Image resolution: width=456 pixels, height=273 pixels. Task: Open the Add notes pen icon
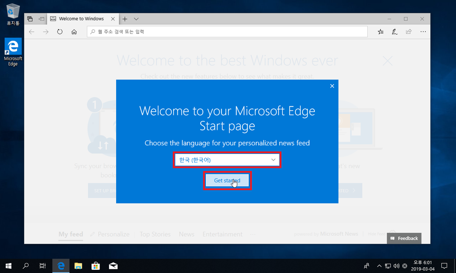pos(395,32)
